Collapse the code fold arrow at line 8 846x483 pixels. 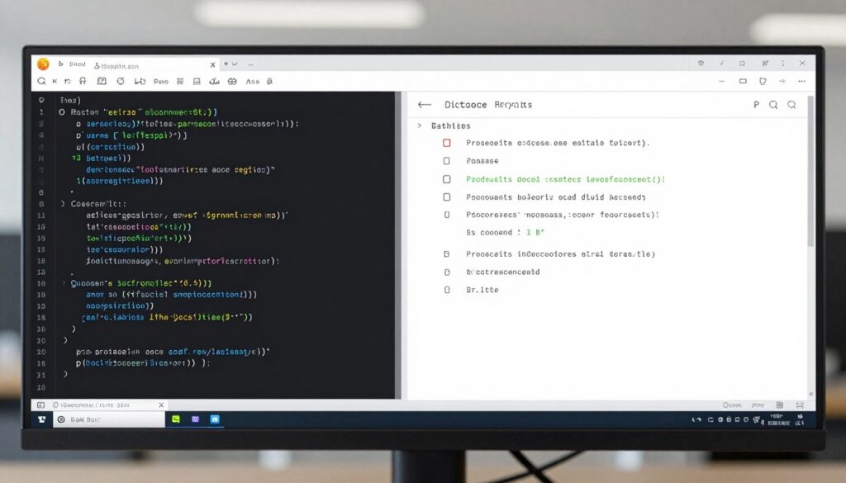pyautogui.click(x=64, y=202)
